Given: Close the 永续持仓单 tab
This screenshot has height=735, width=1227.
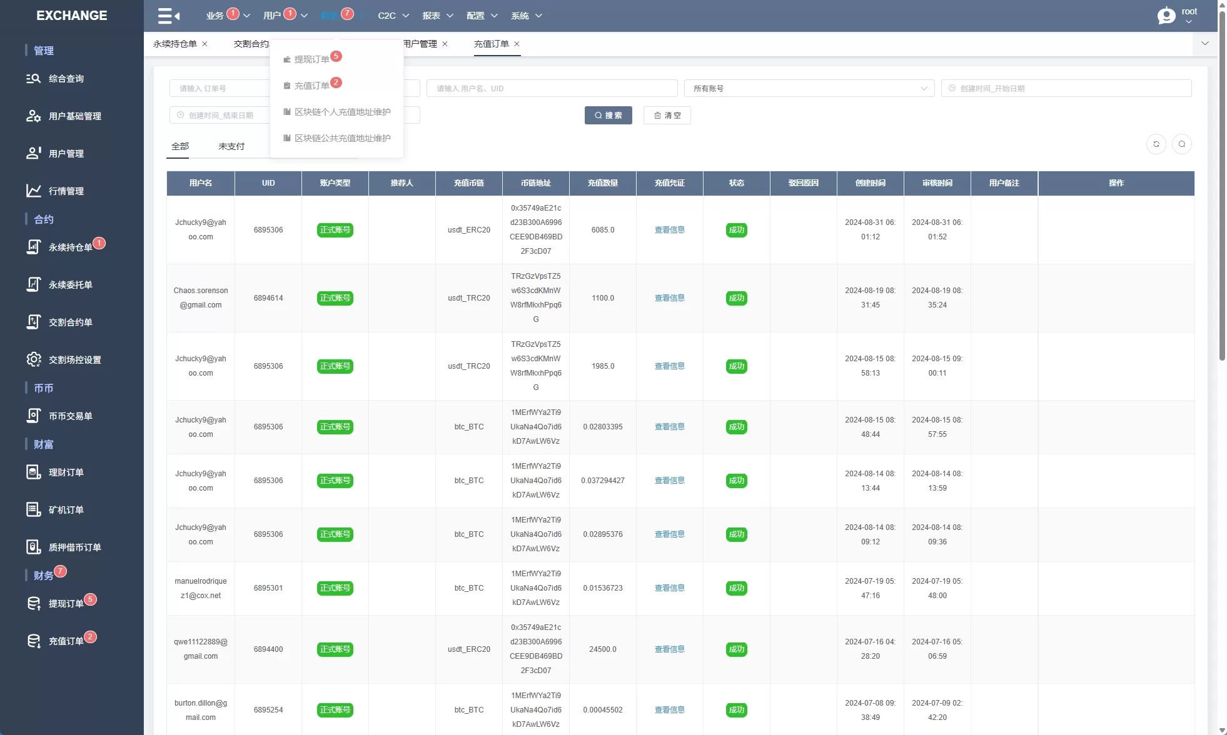Looking at the screenshot, I should 204,44.
